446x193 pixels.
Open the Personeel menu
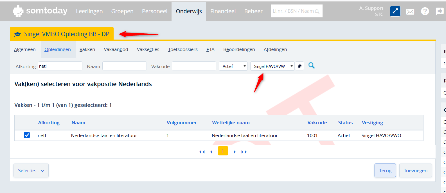tap(155, 11)
